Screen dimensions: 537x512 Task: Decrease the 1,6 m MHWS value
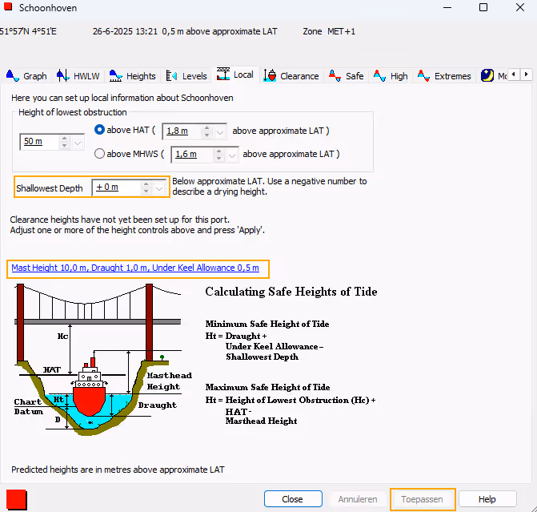(218, 158)
